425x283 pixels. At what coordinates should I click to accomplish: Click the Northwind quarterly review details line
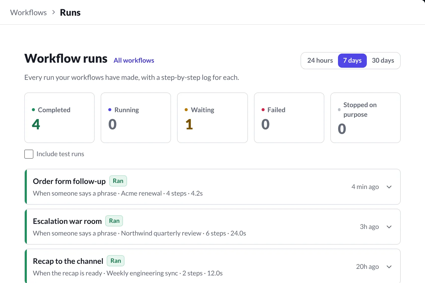[x=139, y=233]
